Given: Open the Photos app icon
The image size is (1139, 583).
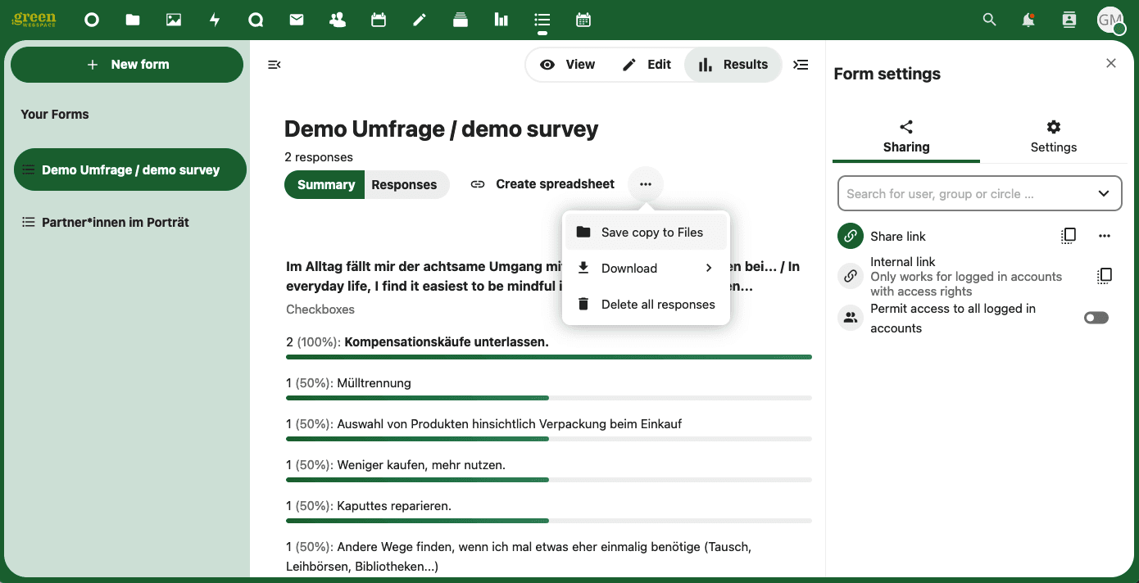Looking at the screenshot, I should click(x=174, y=20).
